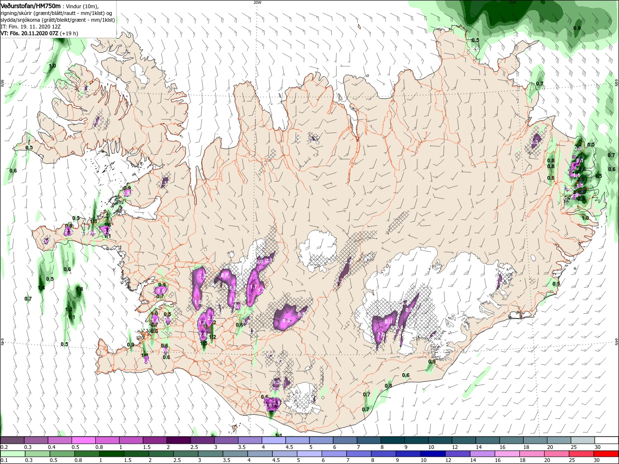Select the pale green 0.1 rain legend swatch
Screen dimensions: 619x464
pyautogui.click(x=12, y=454)
